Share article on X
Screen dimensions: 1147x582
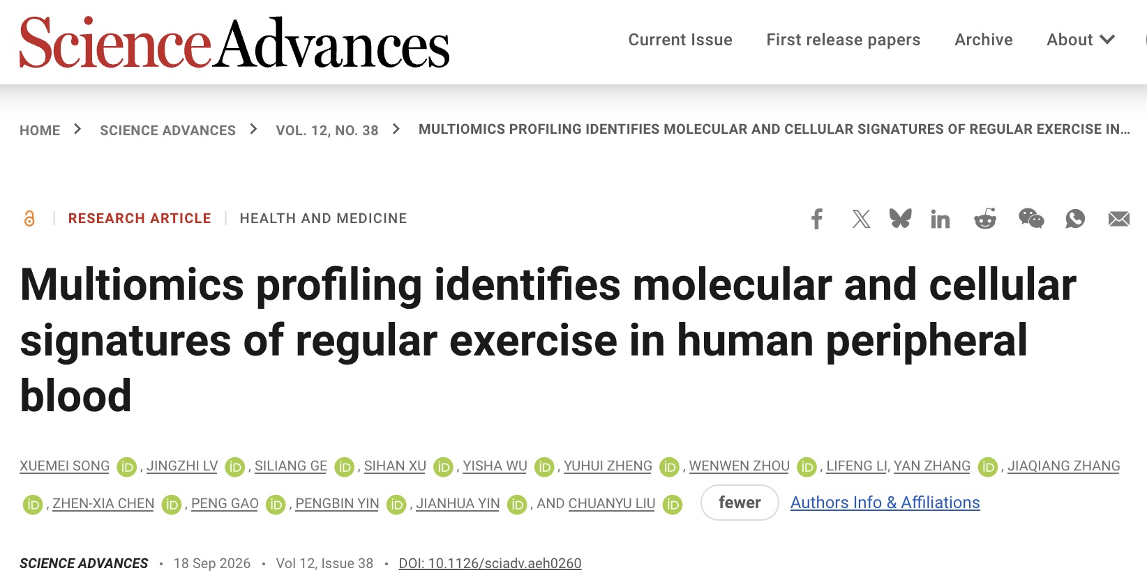(x=861, y=219)
